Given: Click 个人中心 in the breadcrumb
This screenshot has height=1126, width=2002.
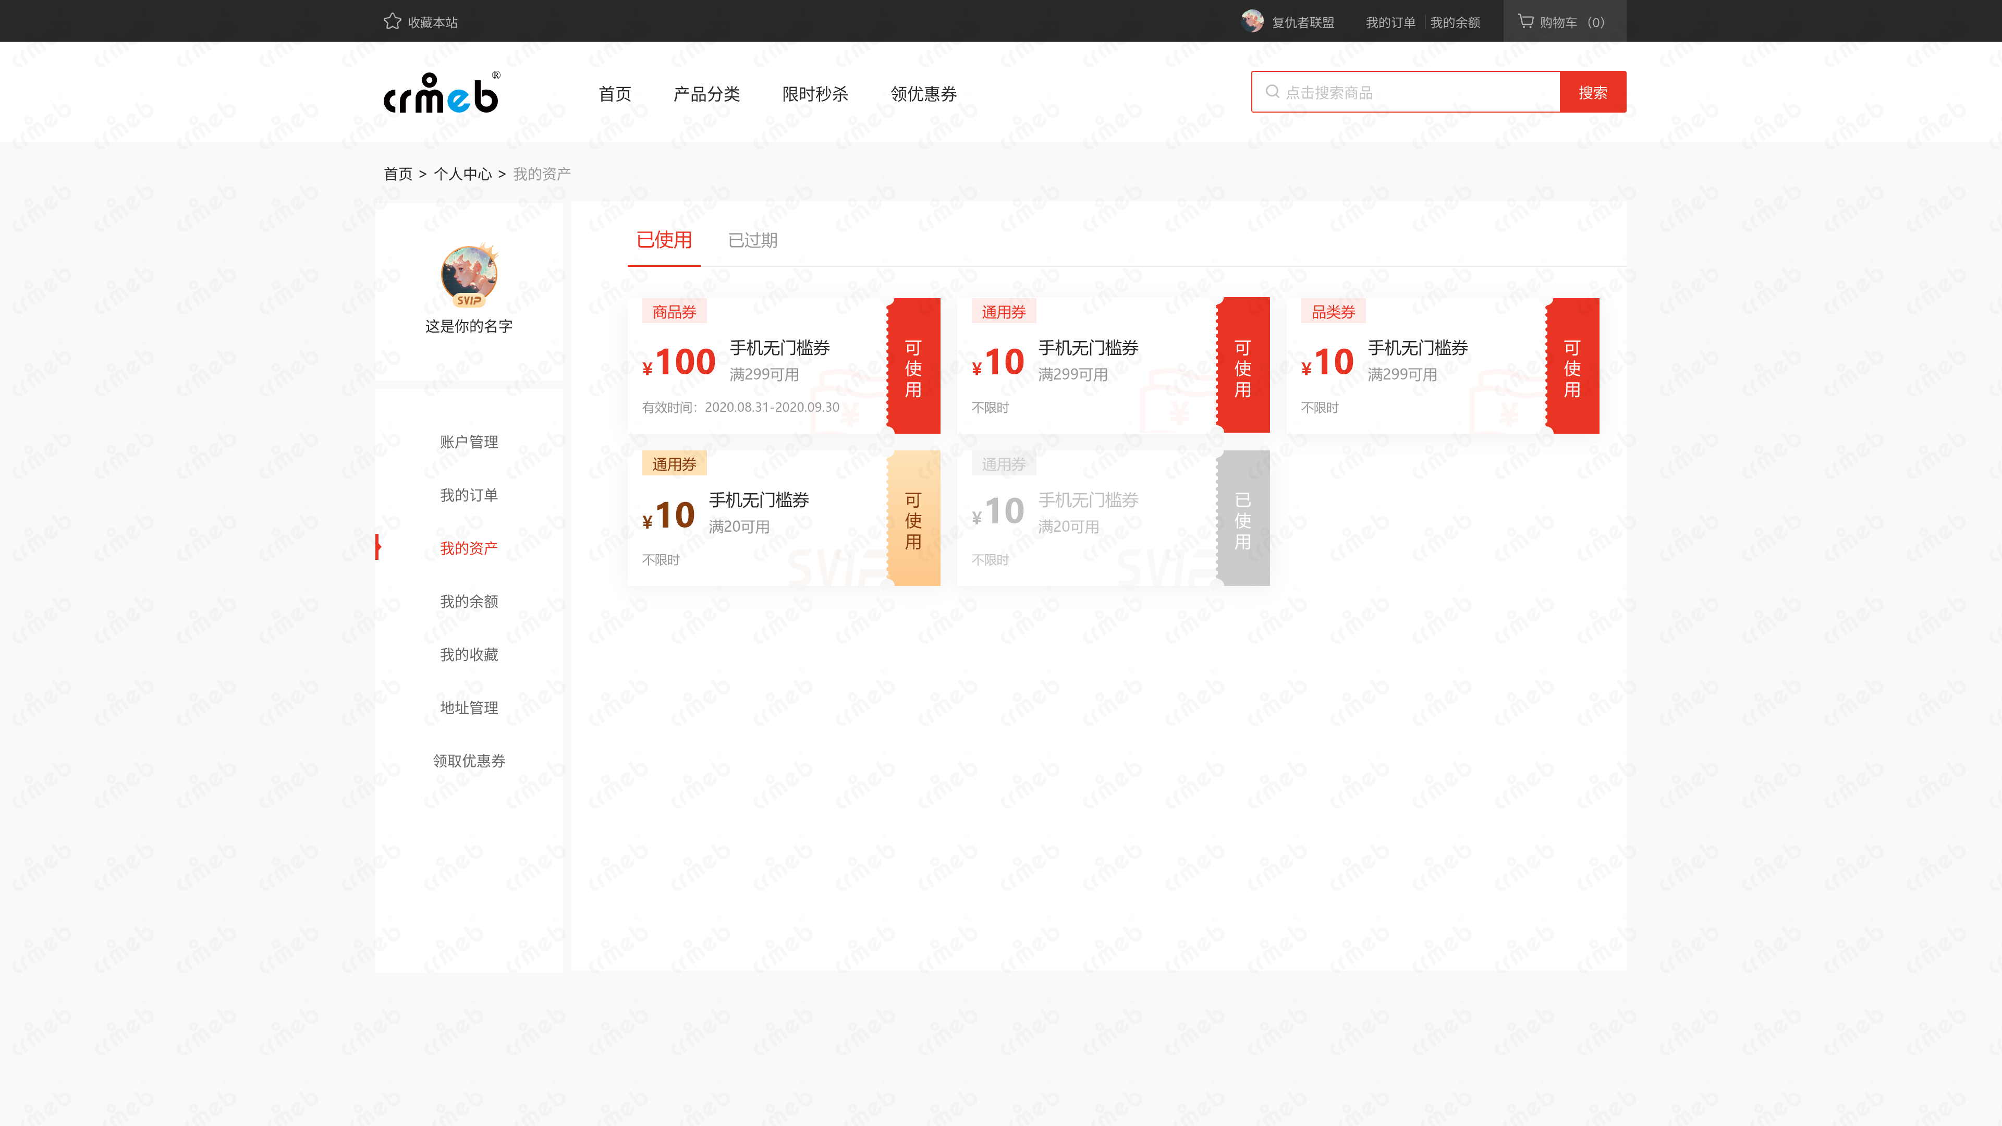Looking at the screenshot, I should pyautogui.click(x=462, y=174).
